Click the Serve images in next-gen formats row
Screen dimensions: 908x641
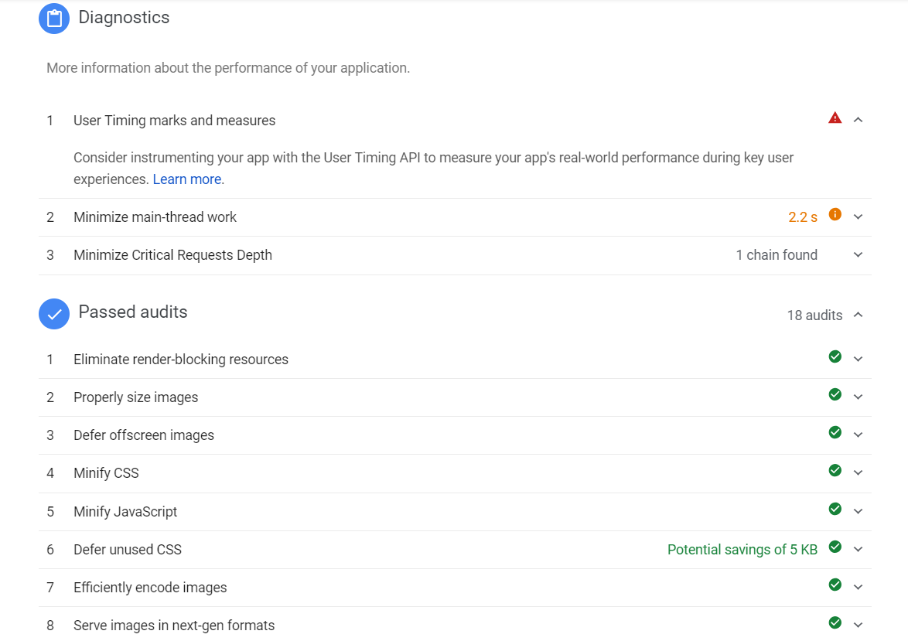click(174, 626)
